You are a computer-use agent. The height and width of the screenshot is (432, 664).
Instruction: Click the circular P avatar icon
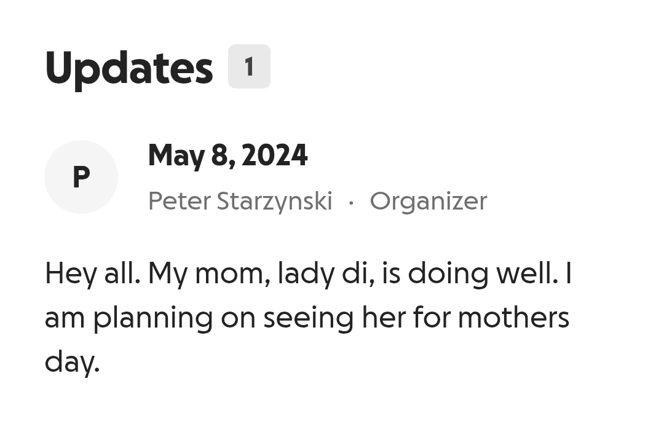coord(81,177)
